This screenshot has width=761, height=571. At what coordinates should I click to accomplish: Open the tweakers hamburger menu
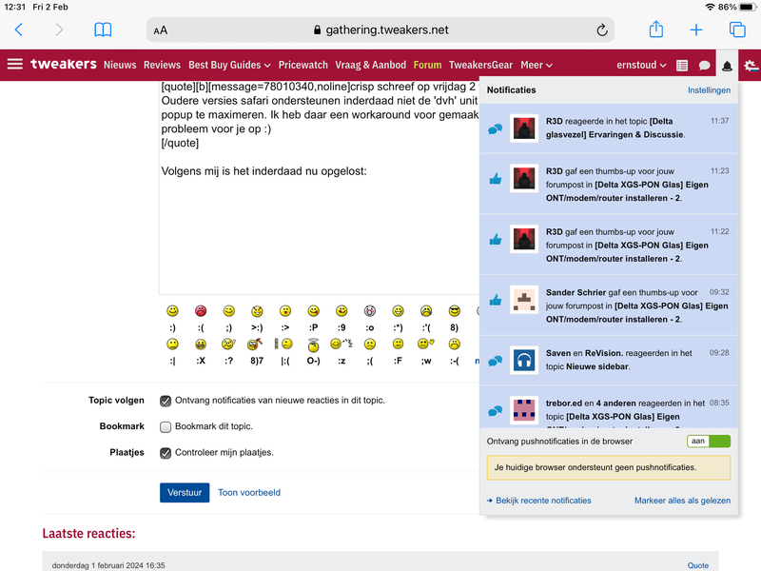[x=15, y=64]
